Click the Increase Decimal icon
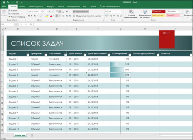 click(118, 16)
